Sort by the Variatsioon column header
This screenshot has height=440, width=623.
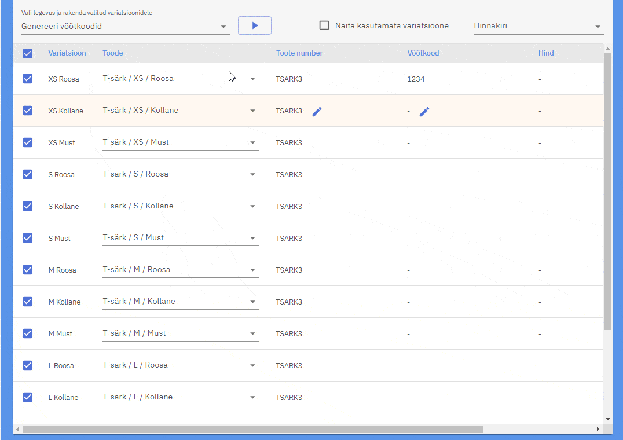point(67,53)
